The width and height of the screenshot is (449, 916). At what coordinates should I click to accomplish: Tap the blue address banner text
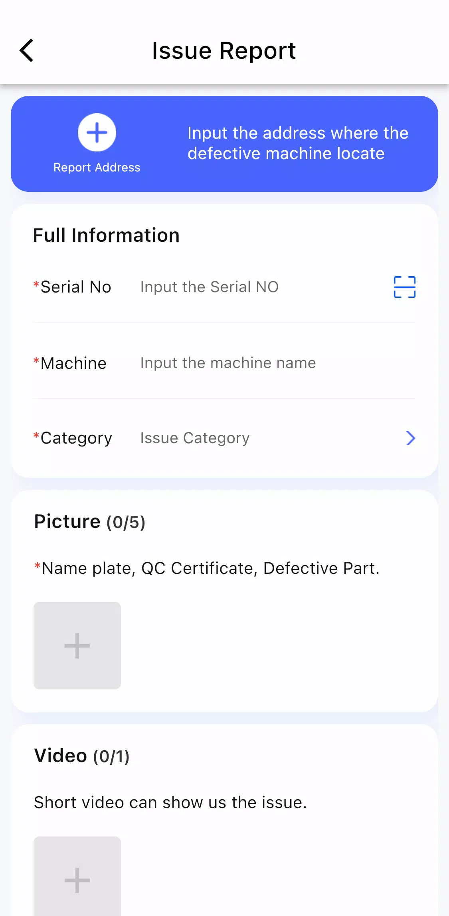pyautogui.click(x=298, y=143)
